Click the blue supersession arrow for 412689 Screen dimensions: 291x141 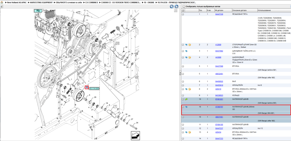pos(186,45)
